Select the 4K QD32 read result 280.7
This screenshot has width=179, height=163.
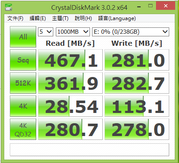[70, 129]
